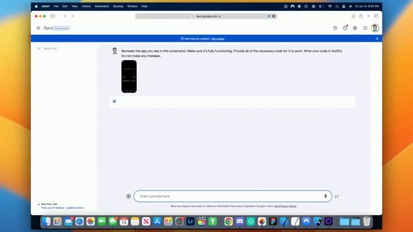This screenshot has height=232, width=413.
Task: Open Safari share button
Action: click(361, 16)
